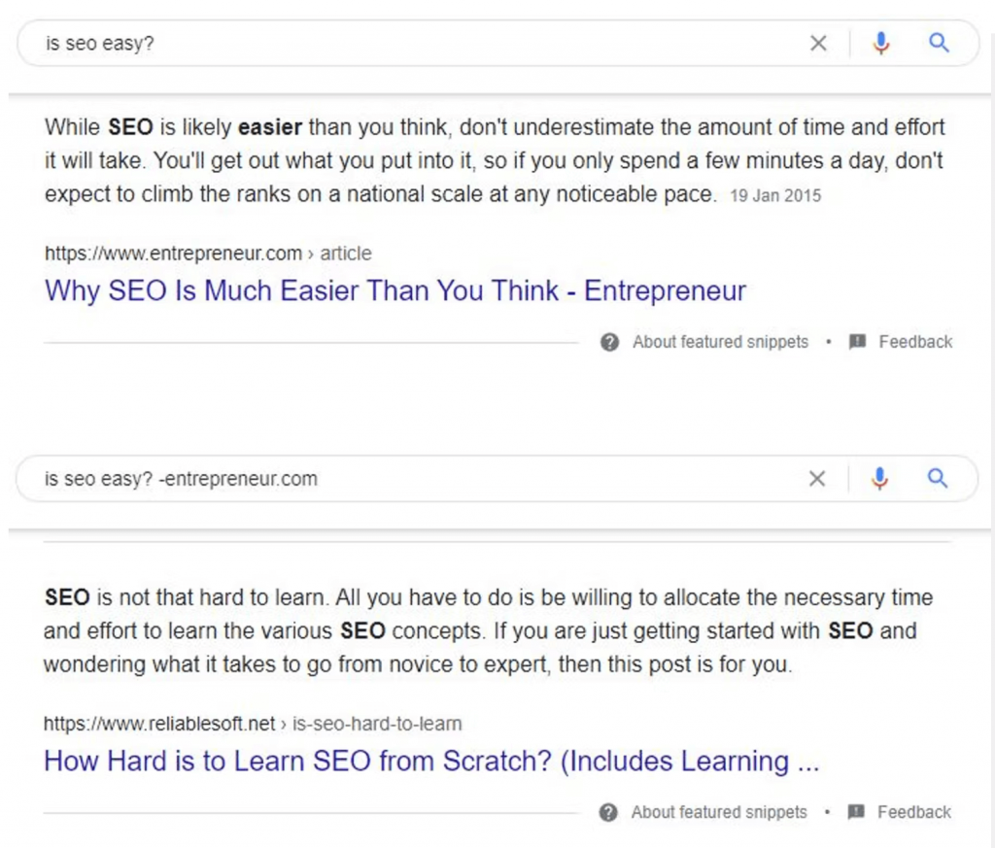The image size is (995, 848).
Task: Click the entrepreneur.com article URL
Action: (x=208, y=254)
